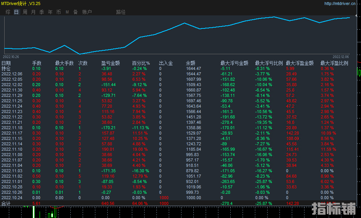Click the 盈亏金额 column header
The width and height of the screenshot is (361, 218).
pos(110,63)
